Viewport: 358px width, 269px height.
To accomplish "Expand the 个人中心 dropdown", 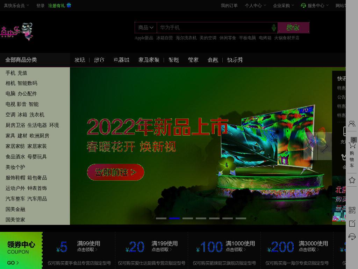I will tap(256, 6).
